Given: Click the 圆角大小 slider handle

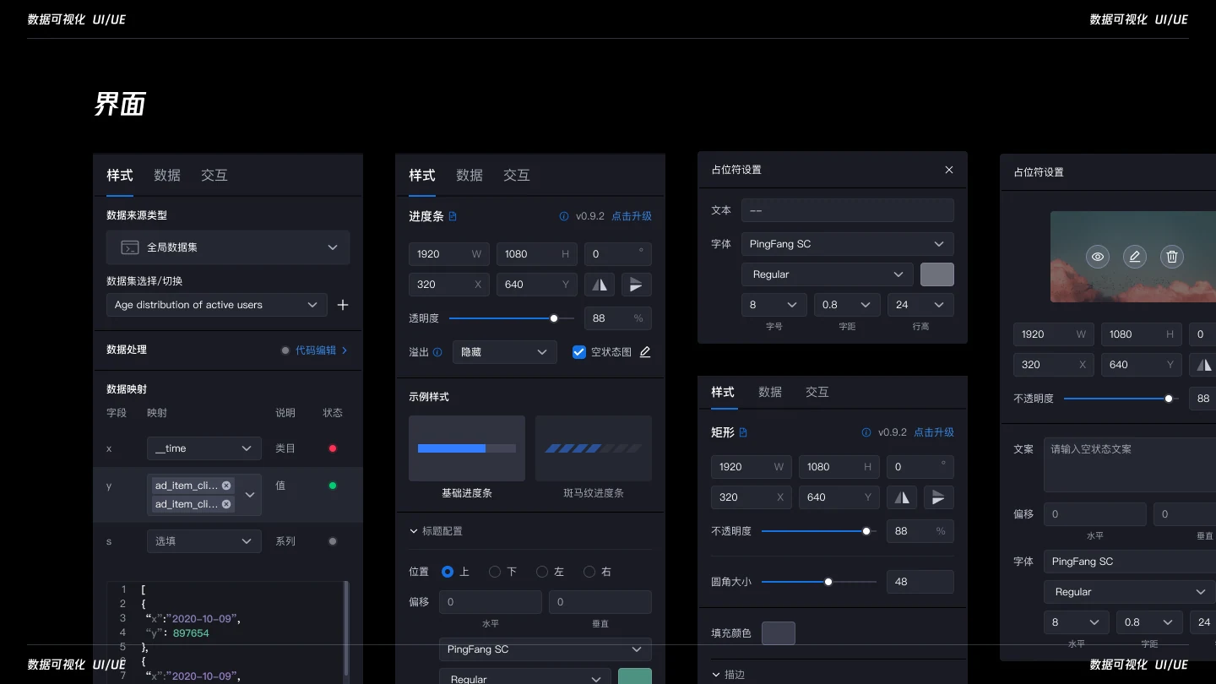Looking at the screenshot, I should tap(828, 582).
